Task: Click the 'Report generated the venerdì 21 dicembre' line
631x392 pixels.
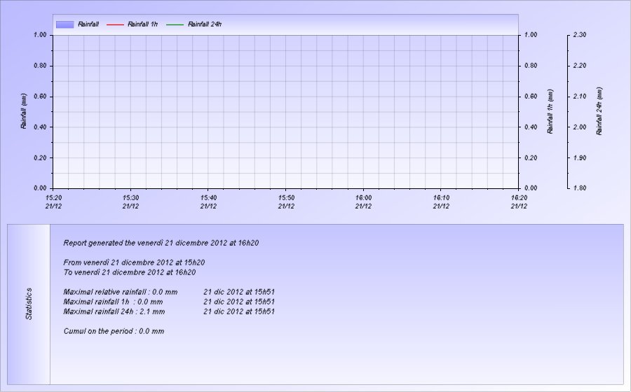Action: [x=161, y=243]
